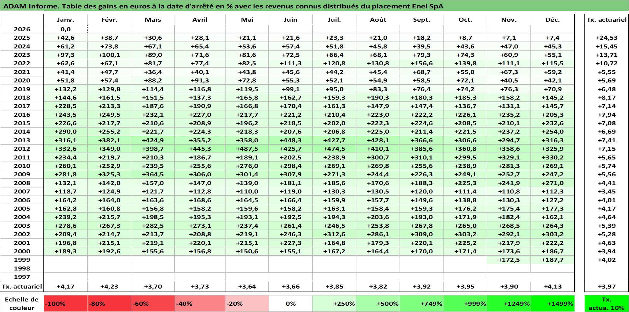Image resolution: width=629 pixels, height=312 pixels.
Task: Click the red -100% color scale swatch
Action: 65,304
